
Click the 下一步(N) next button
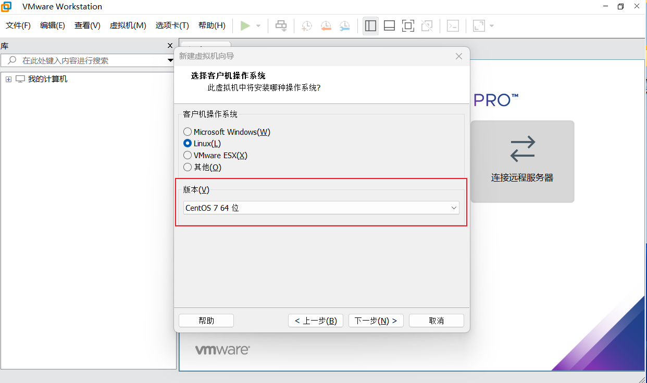pyautogui.click(x=376, y=321)
